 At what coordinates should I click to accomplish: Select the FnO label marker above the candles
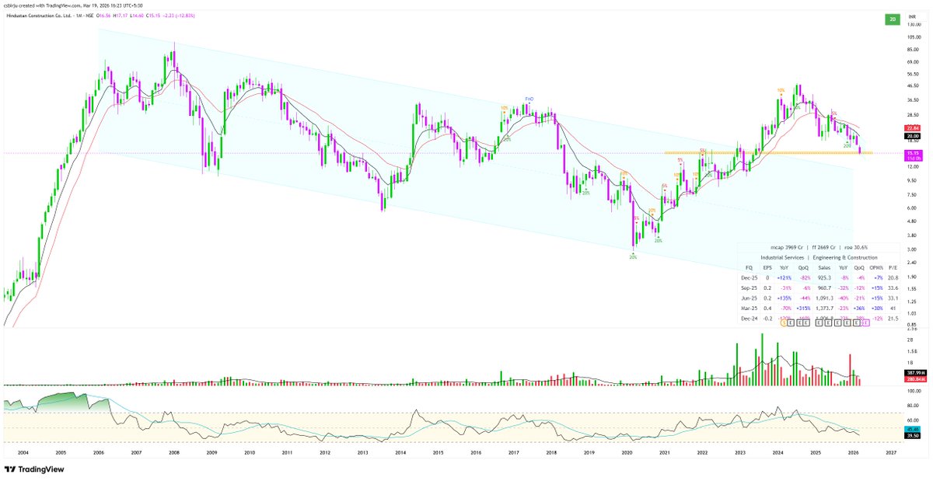(x=529, y=99)
